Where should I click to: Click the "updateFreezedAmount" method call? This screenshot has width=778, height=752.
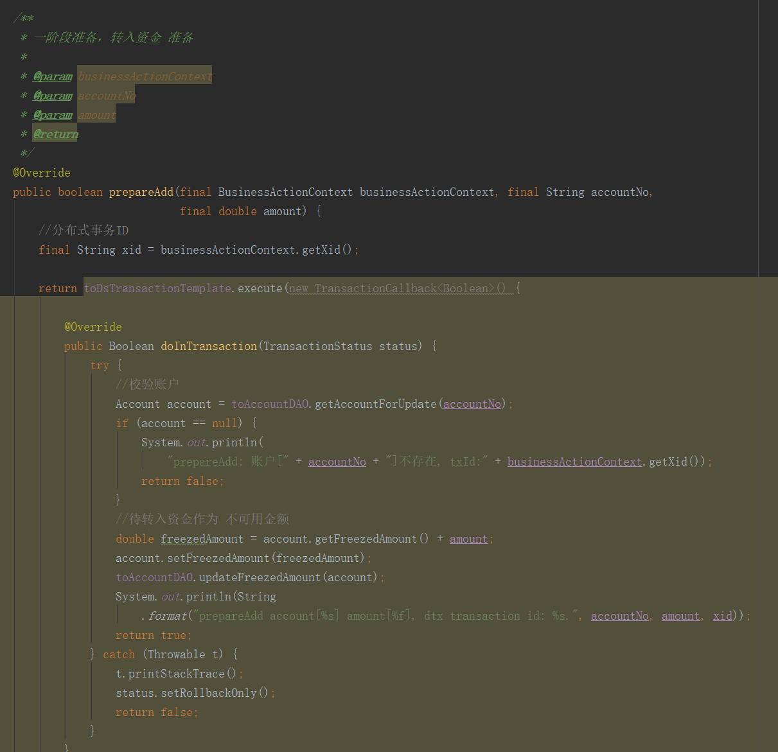pyautogui.click(x=260, y=577)
